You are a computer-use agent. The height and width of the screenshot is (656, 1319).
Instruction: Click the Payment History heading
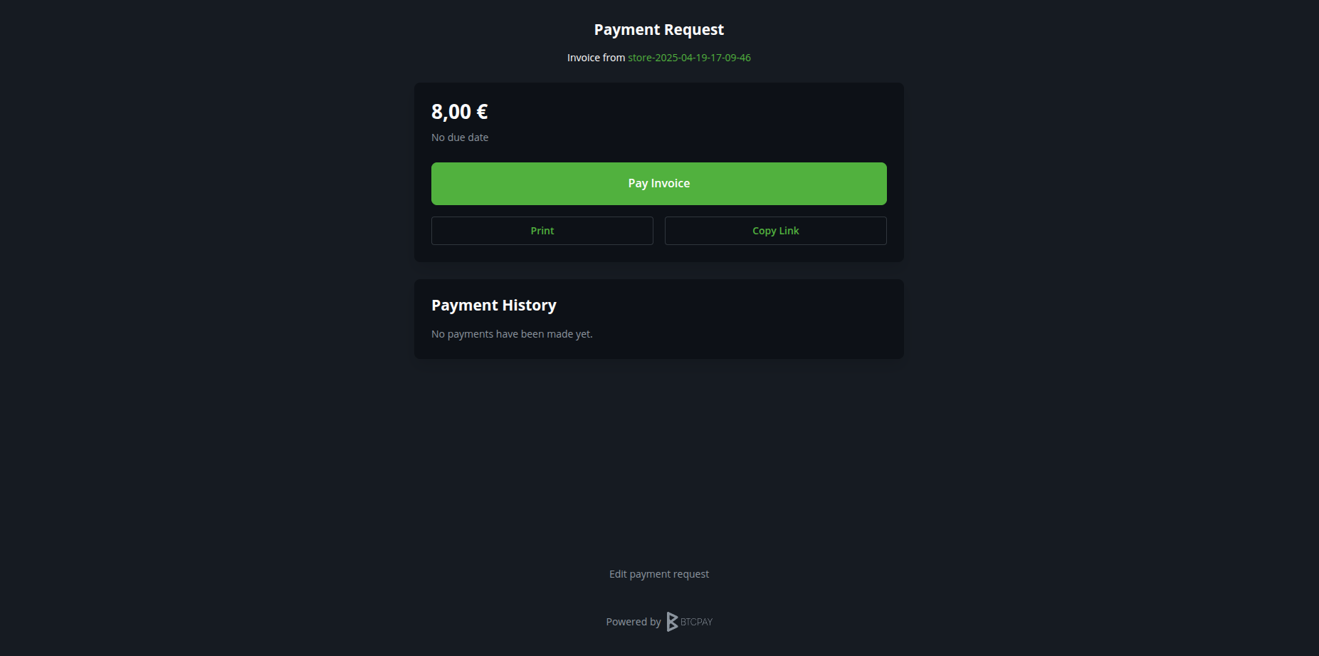pyautogui.click(x=494, y=306)
